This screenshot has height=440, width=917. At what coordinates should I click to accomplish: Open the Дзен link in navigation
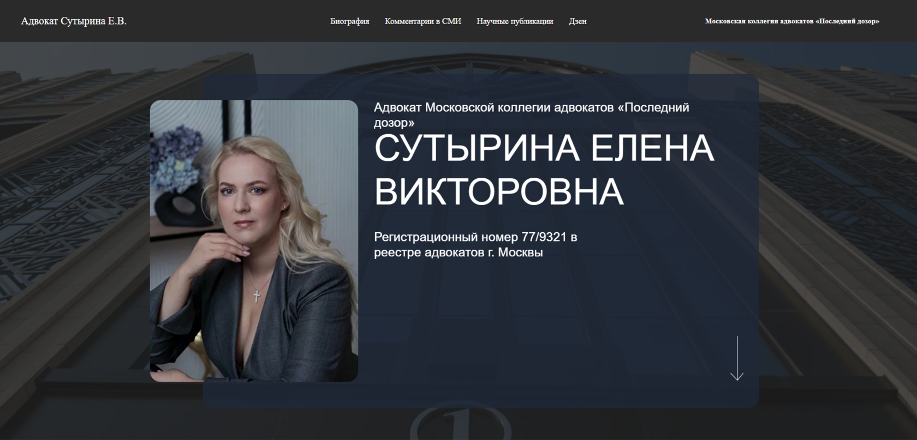pos(577,21)
